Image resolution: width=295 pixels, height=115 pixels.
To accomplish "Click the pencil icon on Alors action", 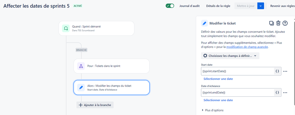I will (x=81, y=87).
